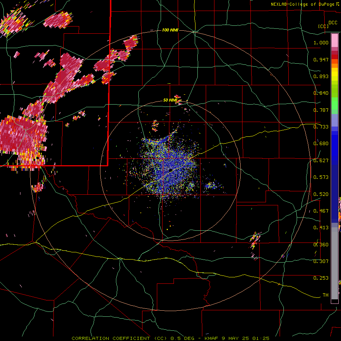Select the 0.680 legend value
The width and height of the screenshot is (341, 341).
point(321,144)
